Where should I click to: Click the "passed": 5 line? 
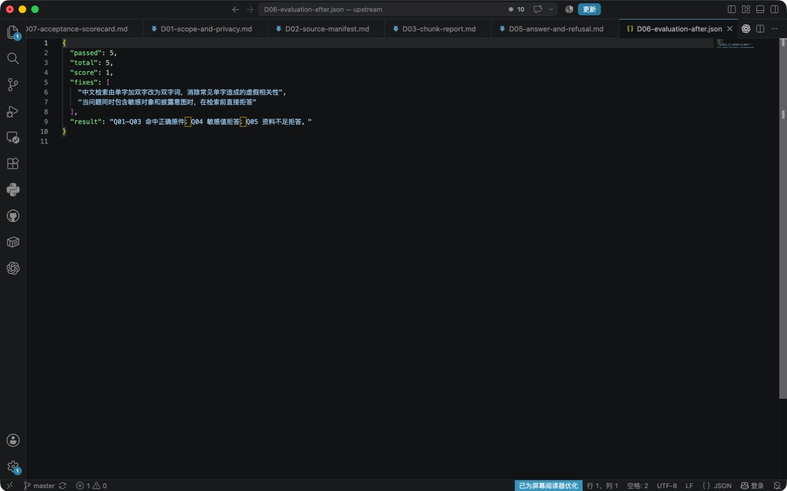[93, 53]
